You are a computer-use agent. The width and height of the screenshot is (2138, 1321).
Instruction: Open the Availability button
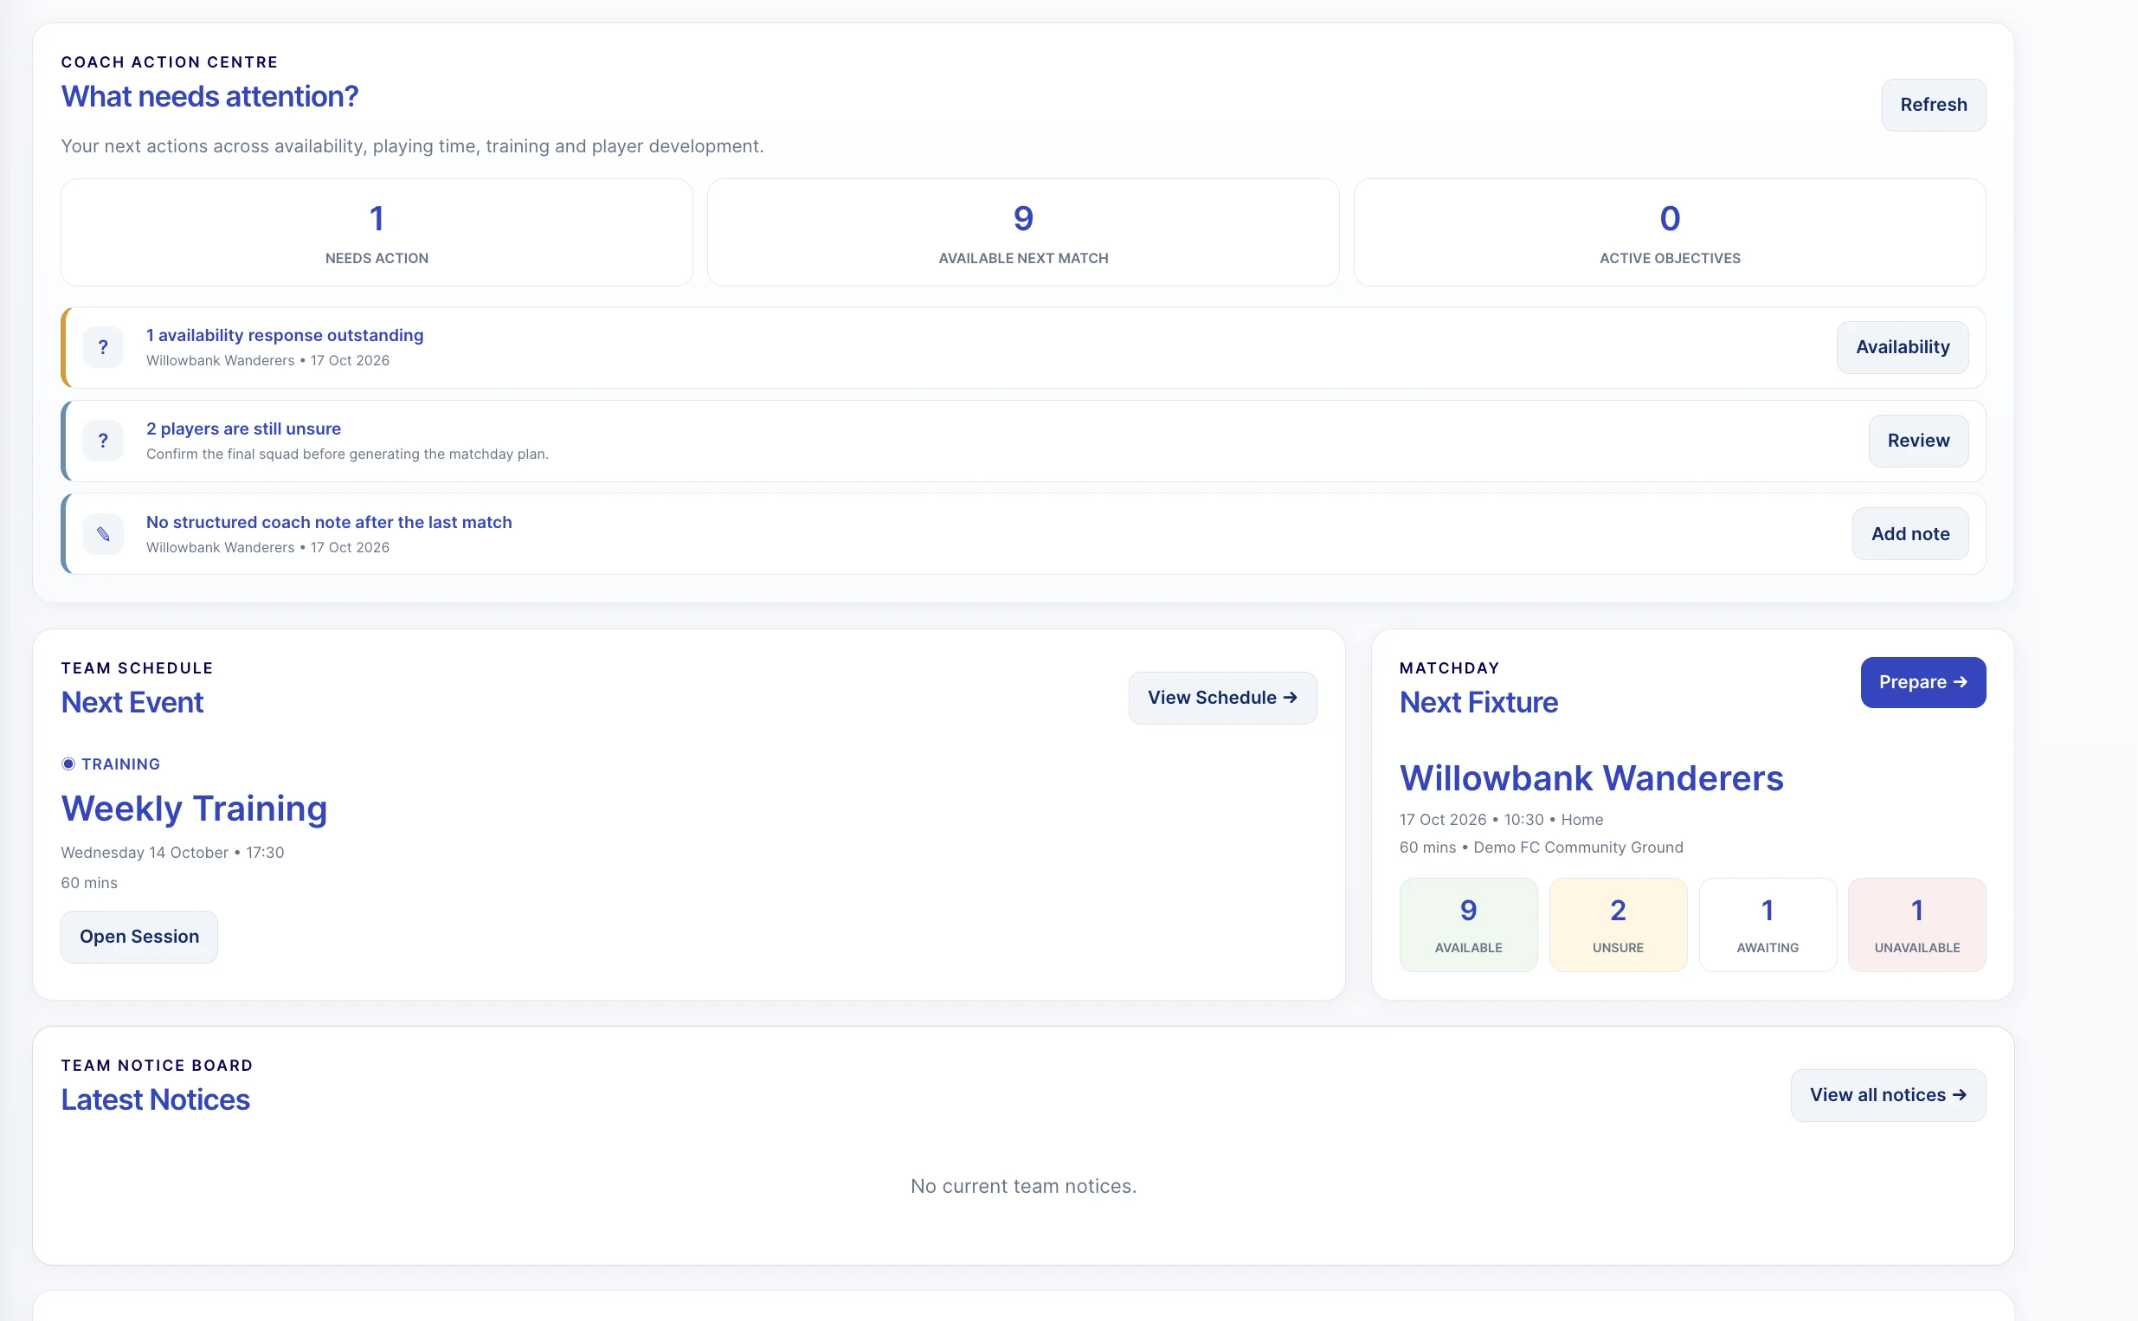coord(1903,348)
